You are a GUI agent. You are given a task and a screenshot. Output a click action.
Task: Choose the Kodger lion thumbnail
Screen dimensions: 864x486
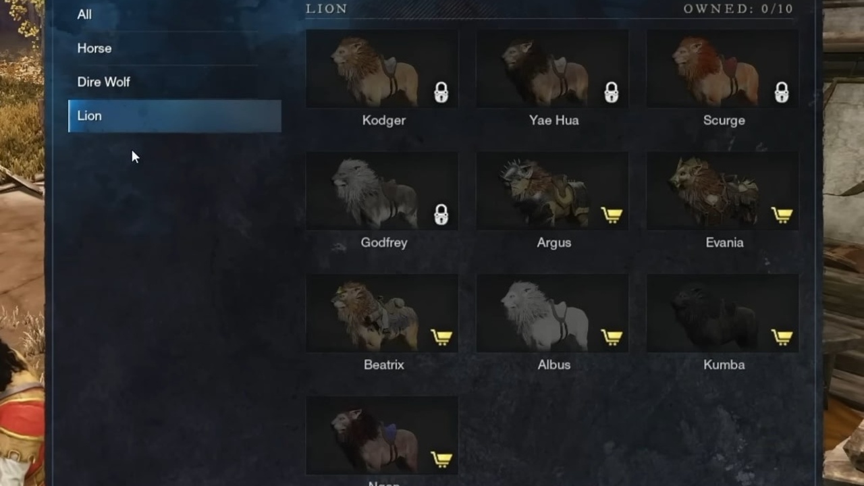382,68
